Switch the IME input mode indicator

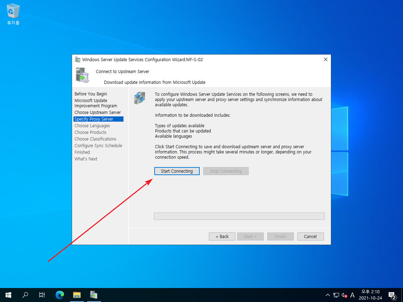coord(352,295)
